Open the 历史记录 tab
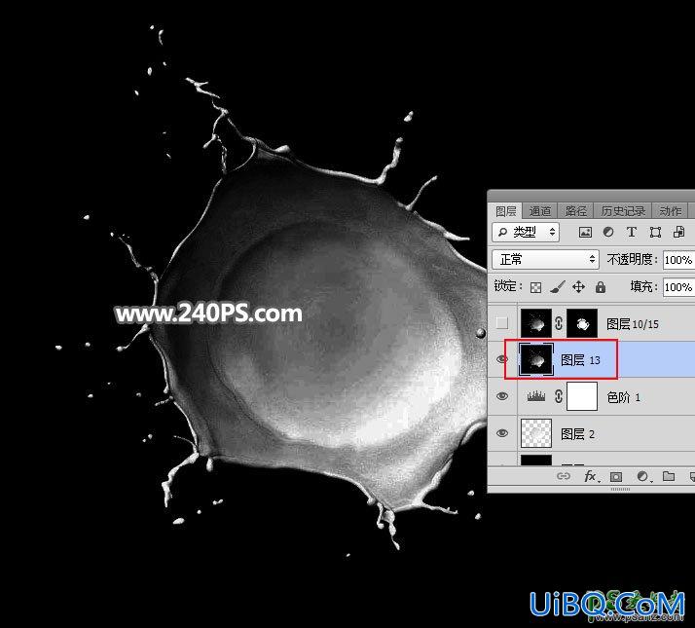695x628 pixels. [x=622, y=211]
